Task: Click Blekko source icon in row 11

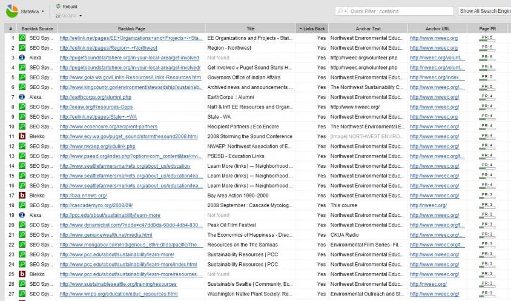Action: coord(22,136)
